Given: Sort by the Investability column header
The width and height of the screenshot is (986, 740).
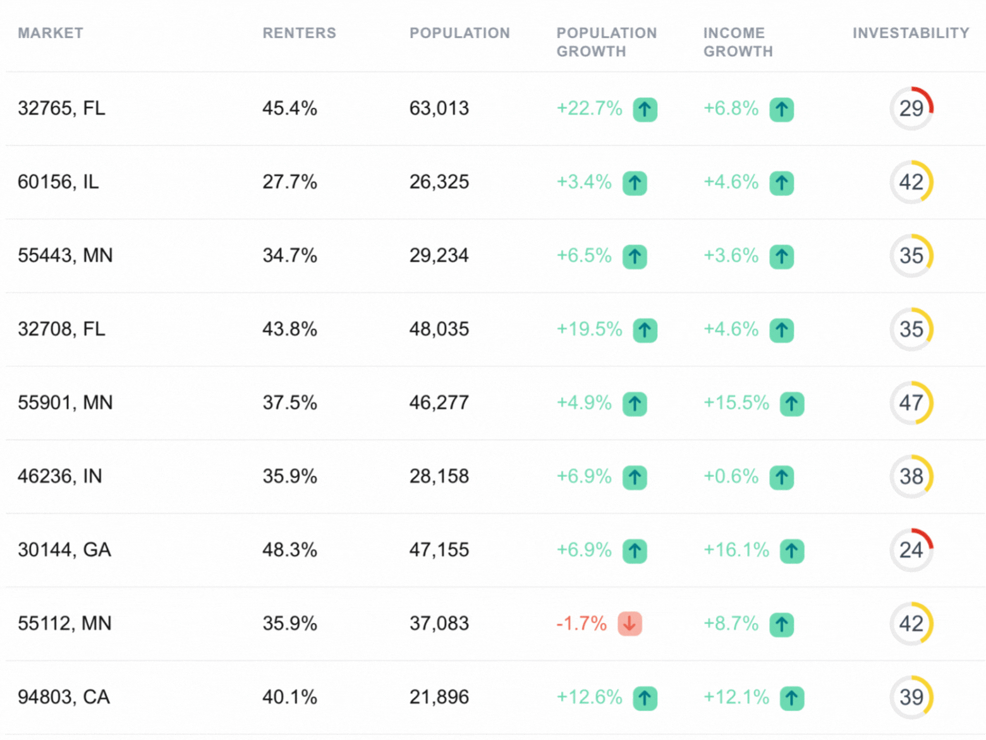Looking at the screenshot, I should coord(910,33).
